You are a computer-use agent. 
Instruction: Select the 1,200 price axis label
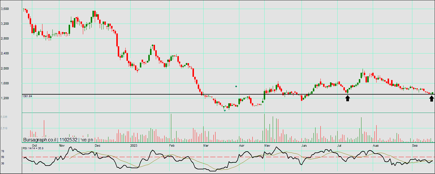(x=5, y=98)
